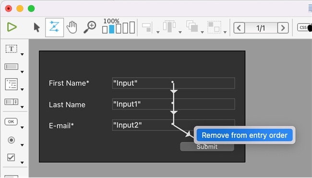Click the 1/1 page indicator
This screenshot has width=312, height=178.
[261, 28]
